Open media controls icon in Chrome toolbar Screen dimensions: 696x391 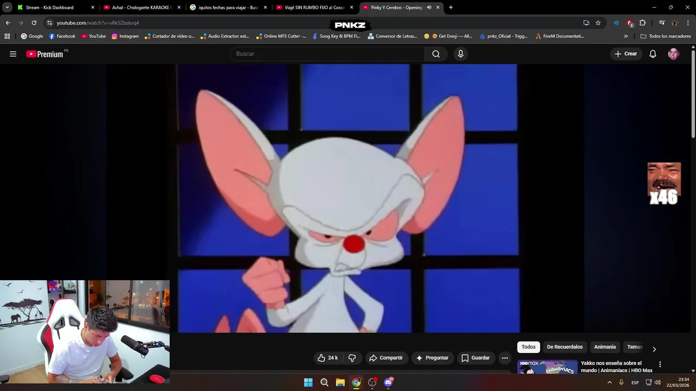662,23
